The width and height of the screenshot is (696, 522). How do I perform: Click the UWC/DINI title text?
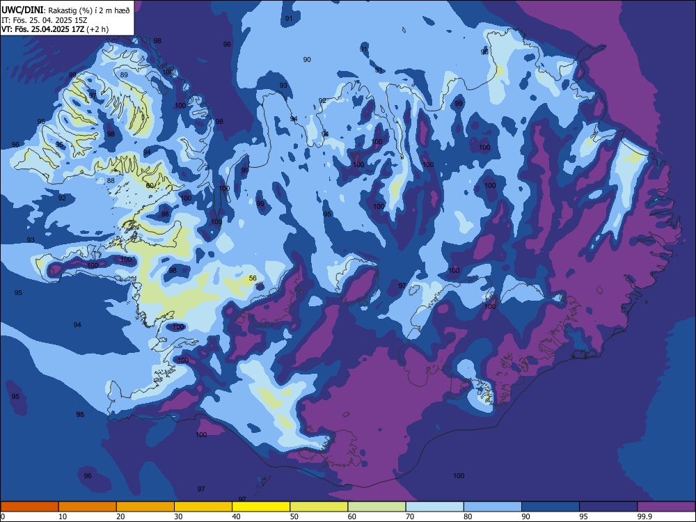(x=23, y=10)
